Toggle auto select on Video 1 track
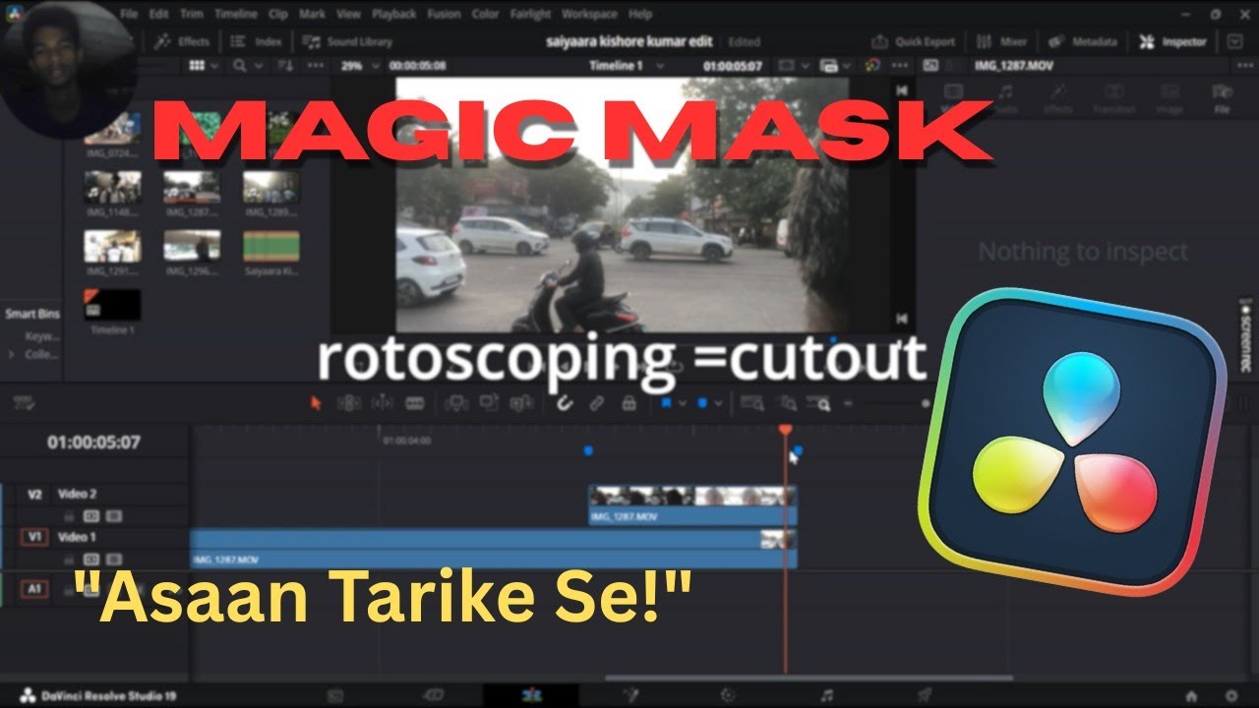The width and height of the screenshot is (1259, 708). click(90, 558)
